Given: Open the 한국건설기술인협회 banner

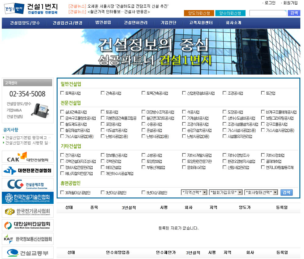Looking at the screenshot, I should (x=28, y=198).
